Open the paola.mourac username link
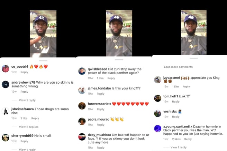The height and width of the screenshot is (151, 227). [x=98, y=119]
